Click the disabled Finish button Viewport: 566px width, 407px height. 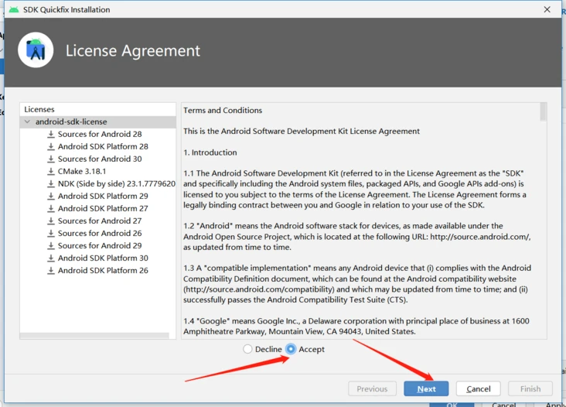530,388
